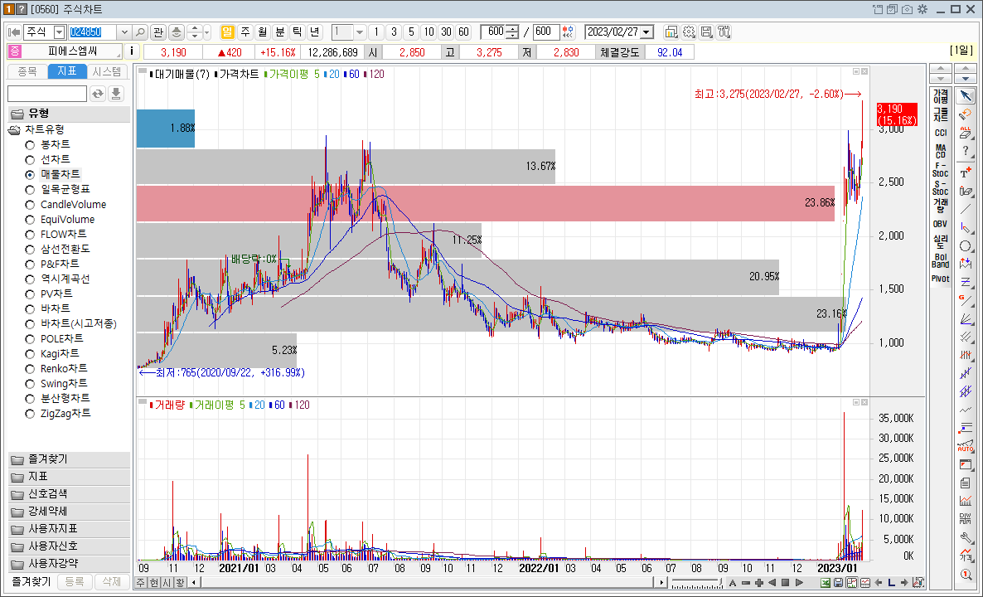983x597 pixels.
Task: Click the window settings gear in title bar
Action: 922,9
